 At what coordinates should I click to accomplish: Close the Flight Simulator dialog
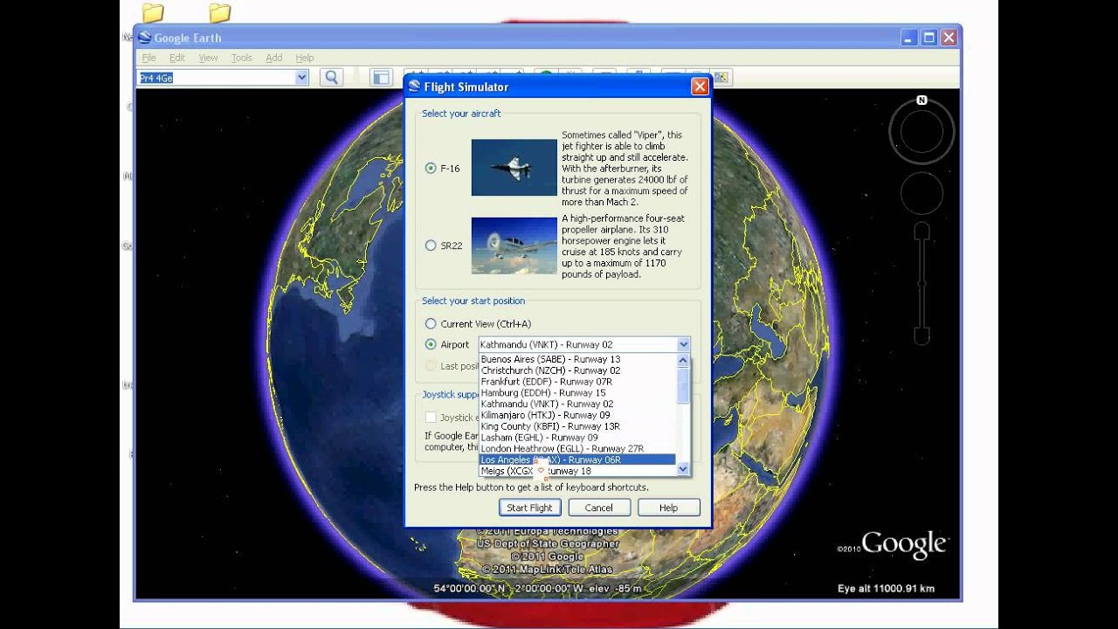[700, 86]
